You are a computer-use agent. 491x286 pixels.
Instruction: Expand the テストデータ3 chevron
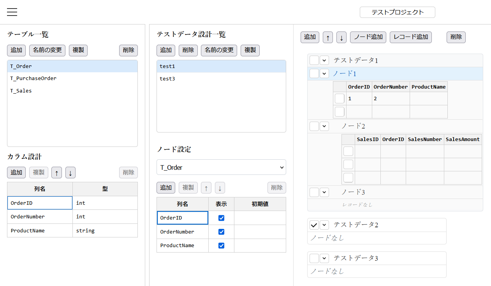tap(325, 258)
